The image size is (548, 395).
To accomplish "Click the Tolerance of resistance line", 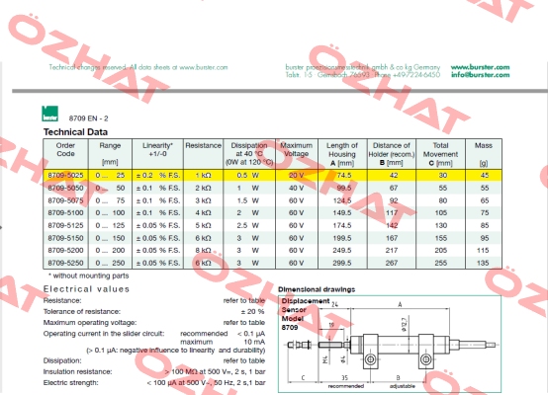I will click(153, 312).
